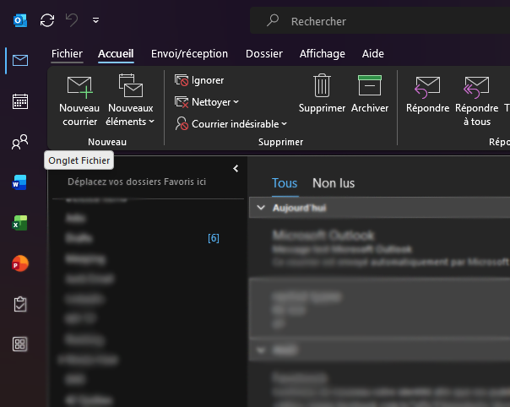510x407 pixels.
Task: Click in the Rechercher search field
Action: [380, 21]
